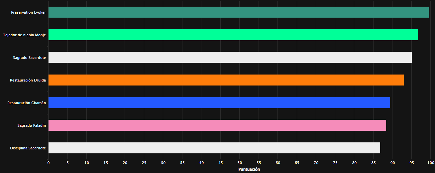This screenshot has height=173, width=435.
Task: Select the 25 tick label on x-axis
Action: pyautogui.click(x=144, y=163)
